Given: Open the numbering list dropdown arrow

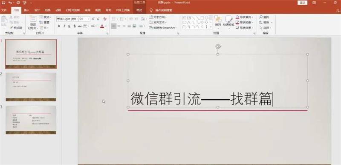Looking at the screenshot, I should coord(126,19).
